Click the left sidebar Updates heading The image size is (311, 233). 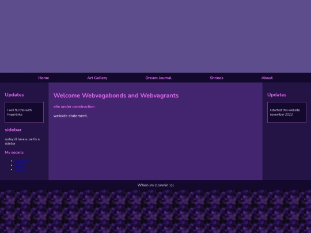click(x=14, y=95)
